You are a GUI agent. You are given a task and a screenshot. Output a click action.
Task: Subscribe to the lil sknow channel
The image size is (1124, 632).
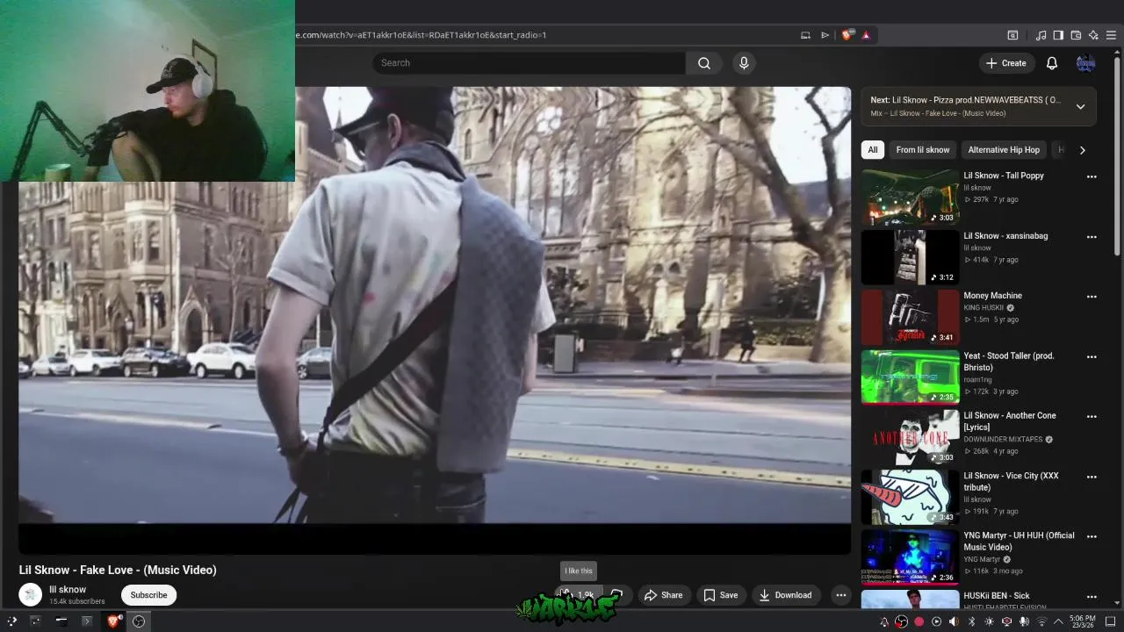[148, 595]
